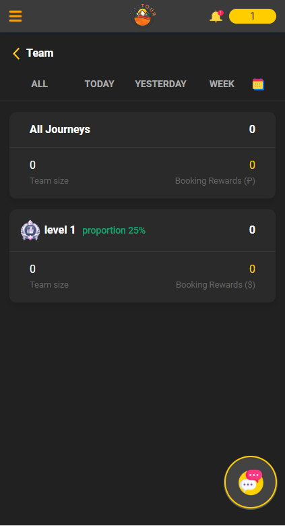Click the level 1 badge icon

pos(30,230)
